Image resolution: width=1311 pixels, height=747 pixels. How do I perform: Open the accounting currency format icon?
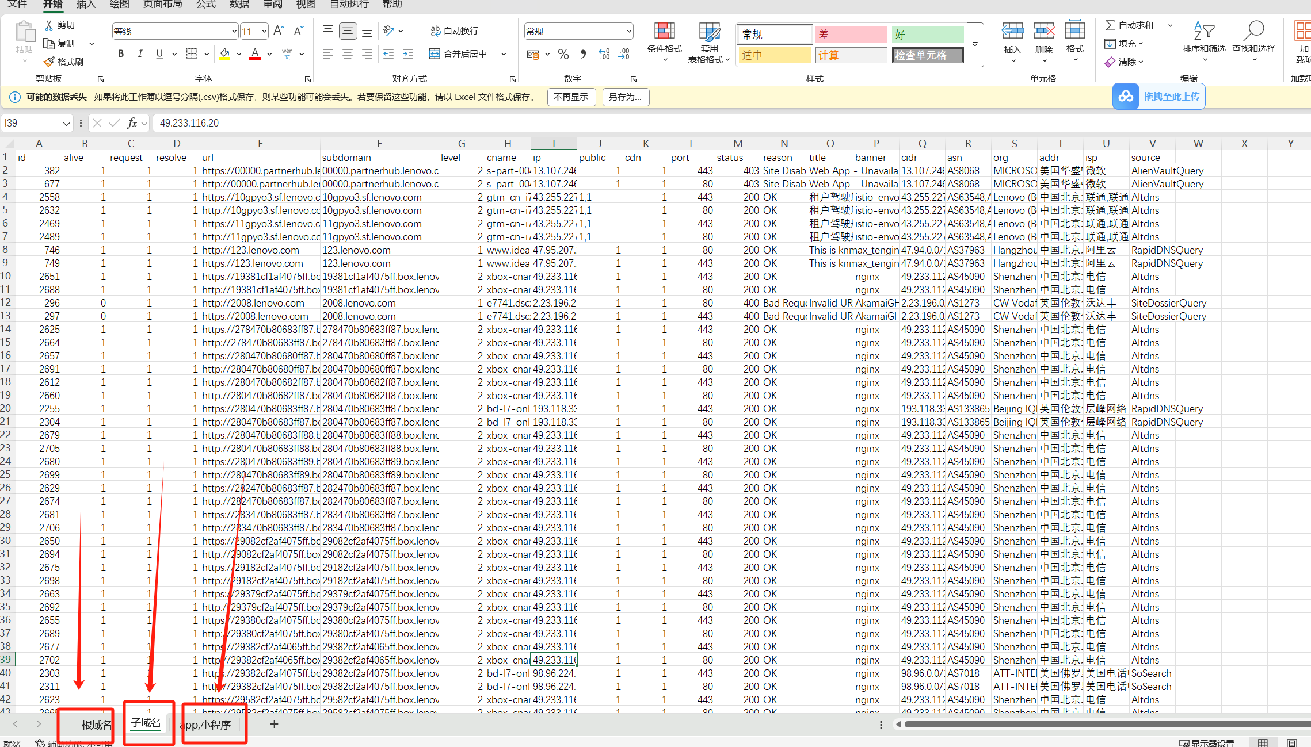point(533,54)
